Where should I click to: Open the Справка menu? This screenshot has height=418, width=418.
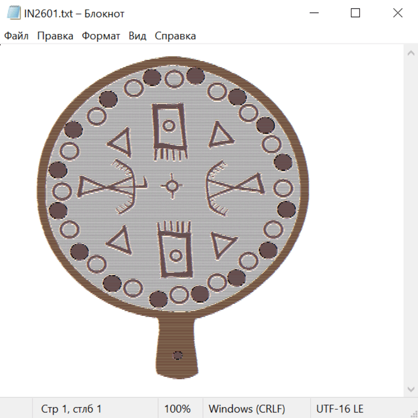tap(175, 36)
